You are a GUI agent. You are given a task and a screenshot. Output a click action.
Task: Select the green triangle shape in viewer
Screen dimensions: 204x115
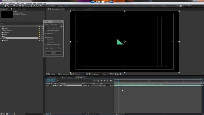tap(119, 42)
